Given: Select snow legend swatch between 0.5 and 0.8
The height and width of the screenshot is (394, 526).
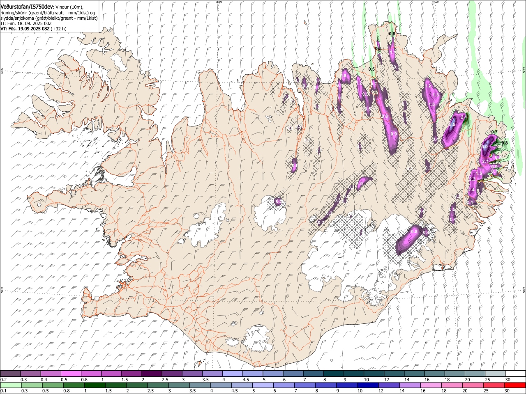Looking at the screenshot, I should 71,374.
